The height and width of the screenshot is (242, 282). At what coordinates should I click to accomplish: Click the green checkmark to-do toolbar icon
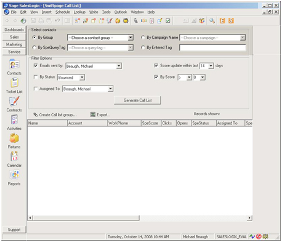click(x=168, y=20)
